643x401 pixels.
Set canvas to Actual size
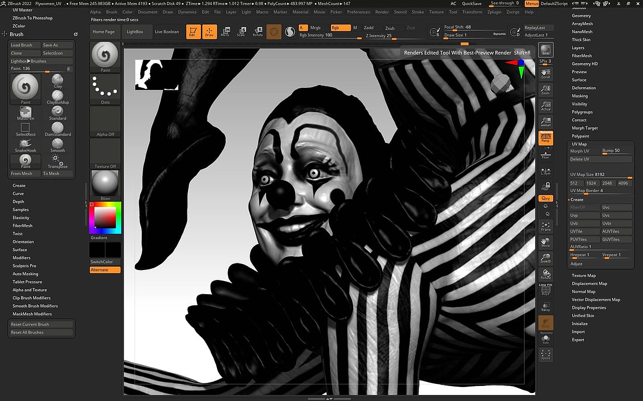point(546,105)
